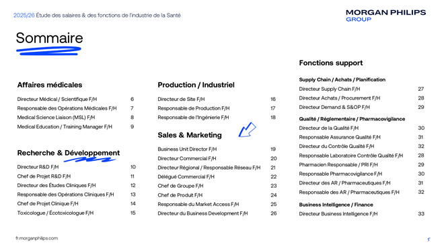Open Directeur de la Qualité F/H entry

(329, 128)
